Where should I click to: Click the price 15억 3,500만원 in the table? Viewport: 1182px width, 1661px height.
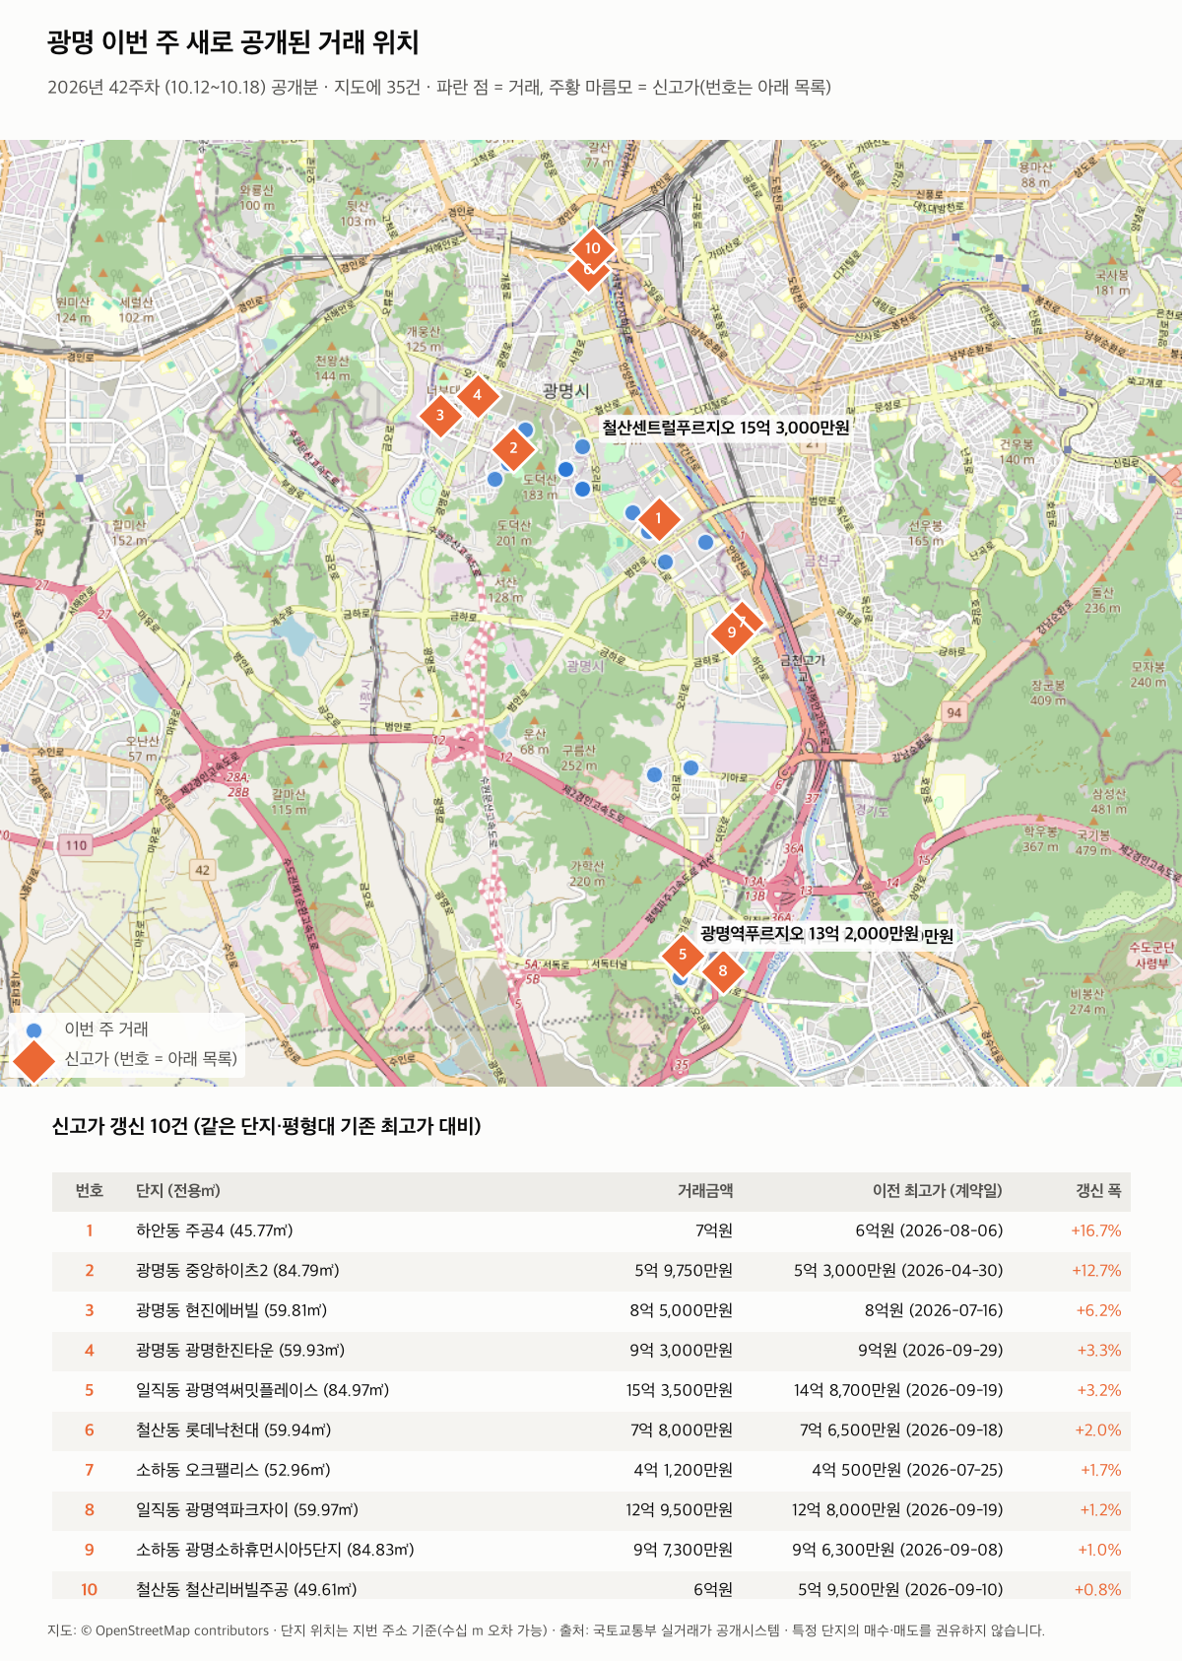point(680,1391)
